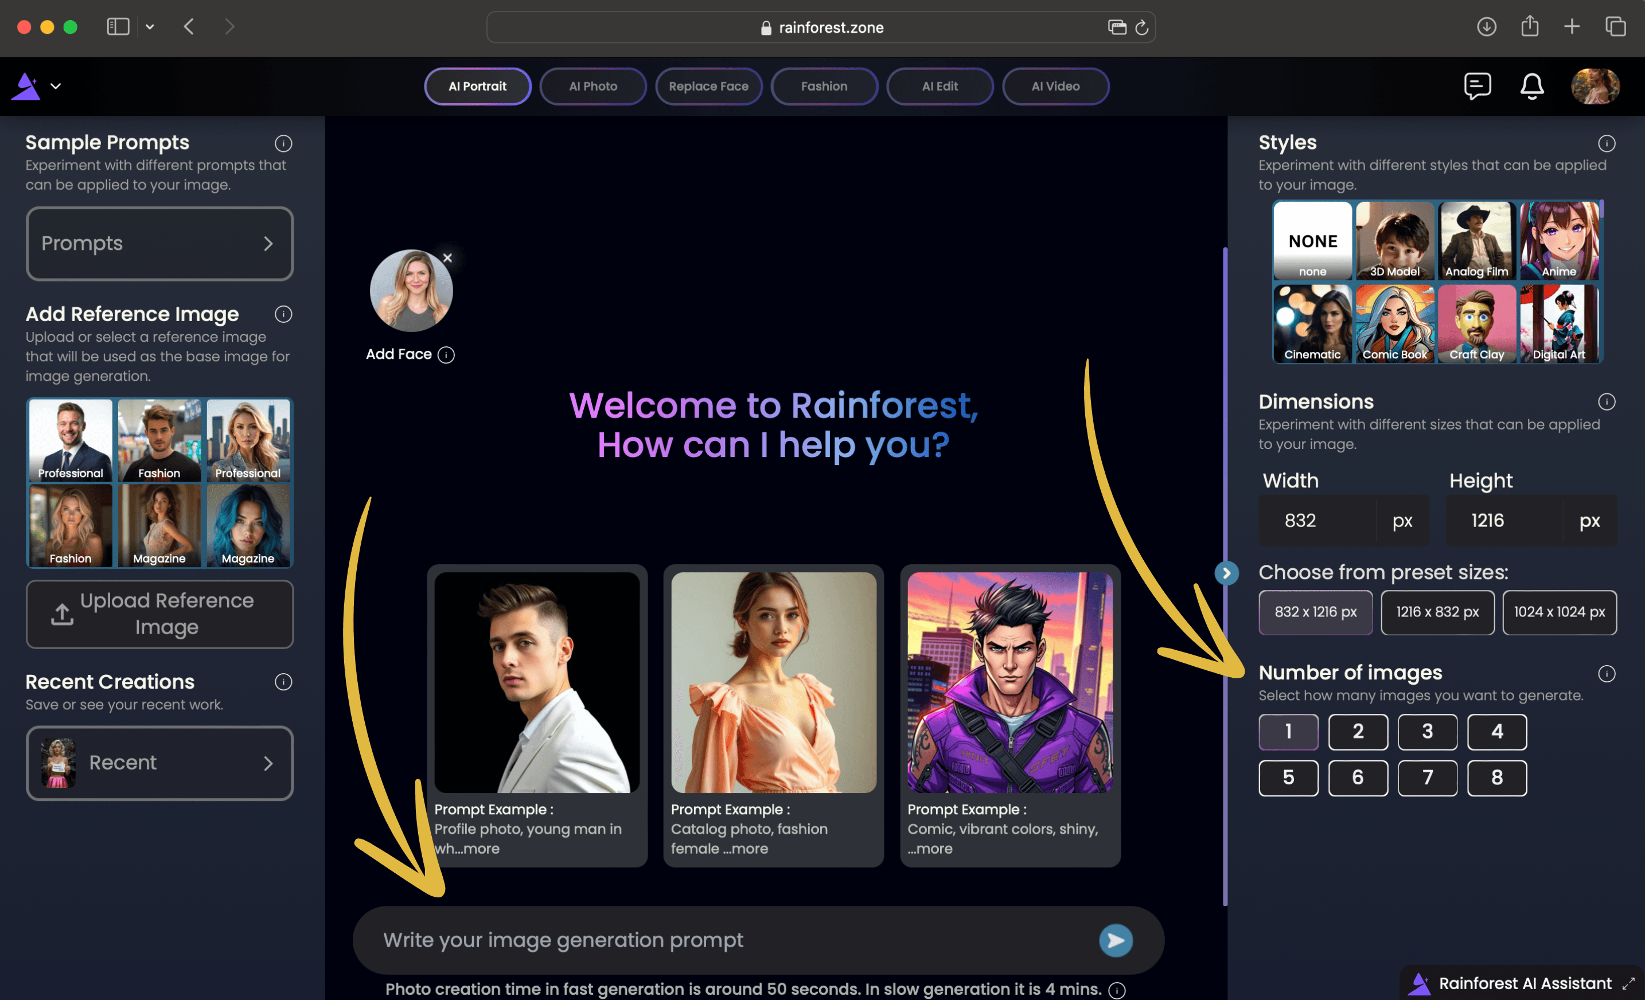Expand the Sample Prompts section

(159, 243)
